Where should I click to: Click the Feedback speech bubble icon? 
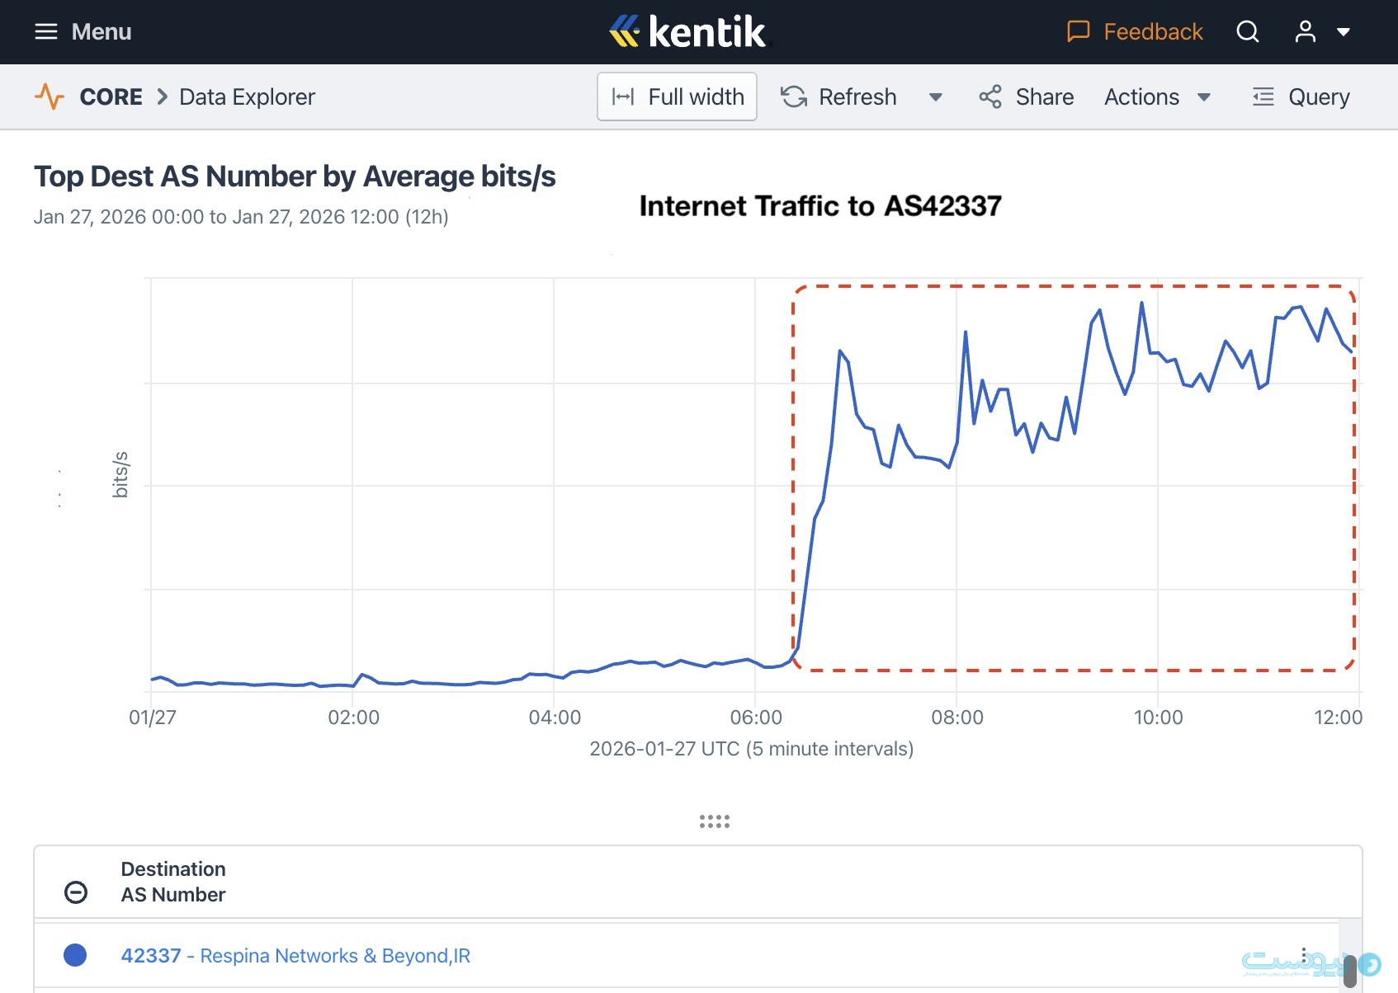[x=1078, y=32]
